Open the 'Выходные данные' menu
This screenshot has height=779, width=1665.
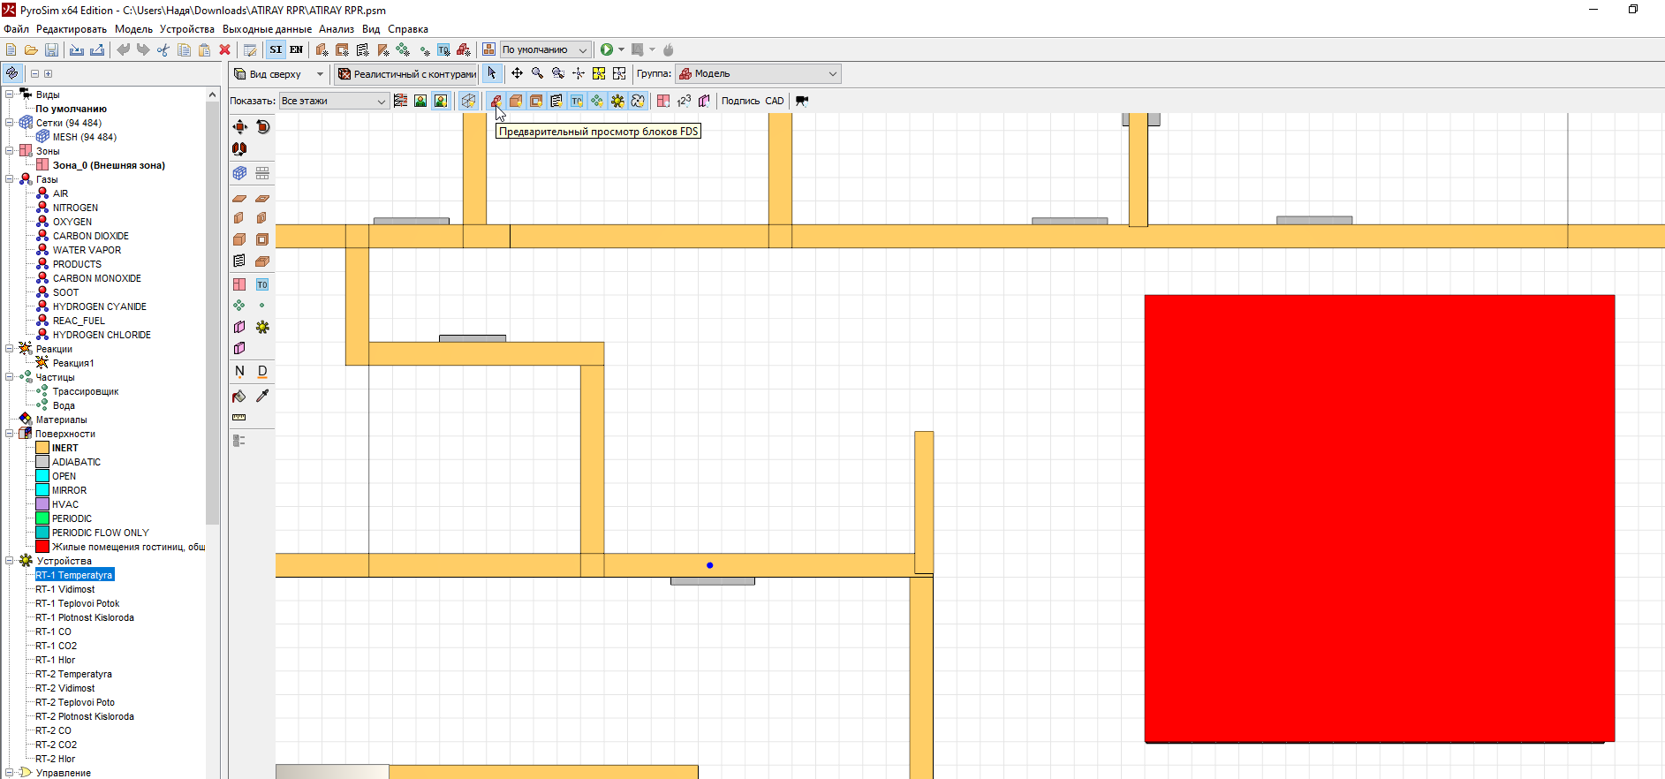pos(267,29)
